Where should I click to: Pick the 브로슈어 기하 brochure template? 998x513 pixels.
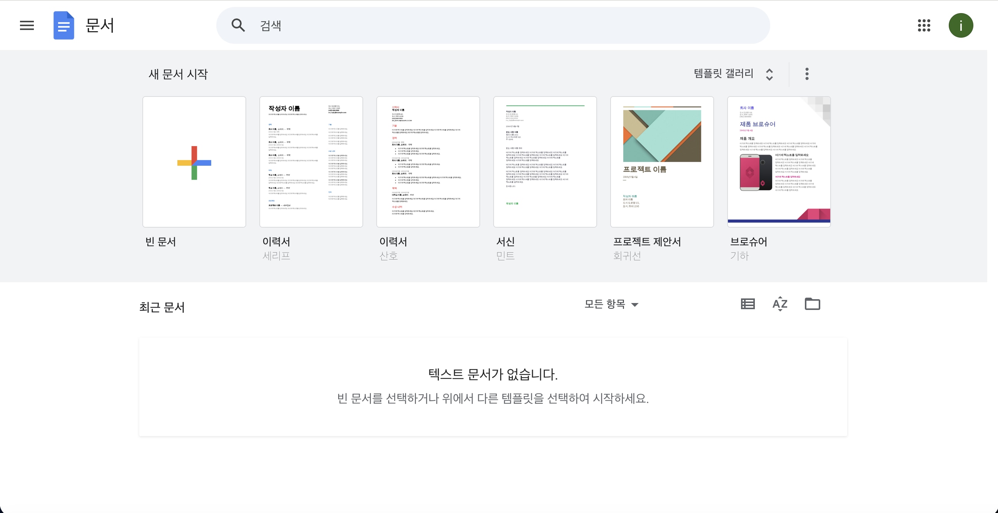tap(779, 162)
